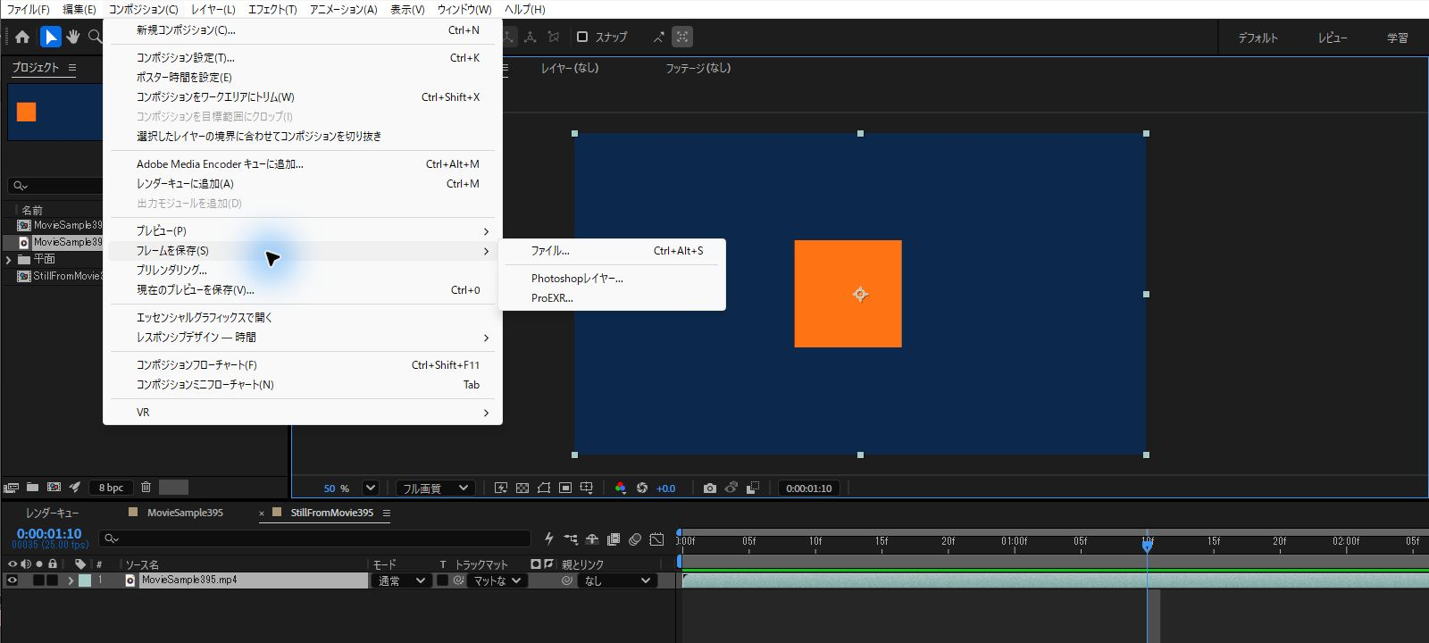Click the snapshot camera icon

click(709, 488)
